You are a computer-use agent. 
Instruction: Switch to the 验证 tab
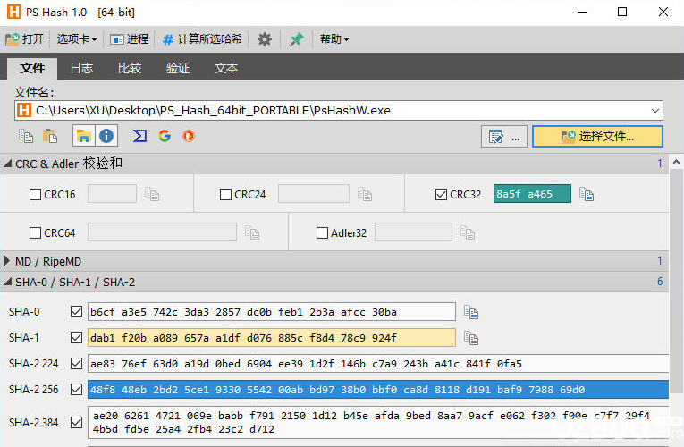[178, 68]
